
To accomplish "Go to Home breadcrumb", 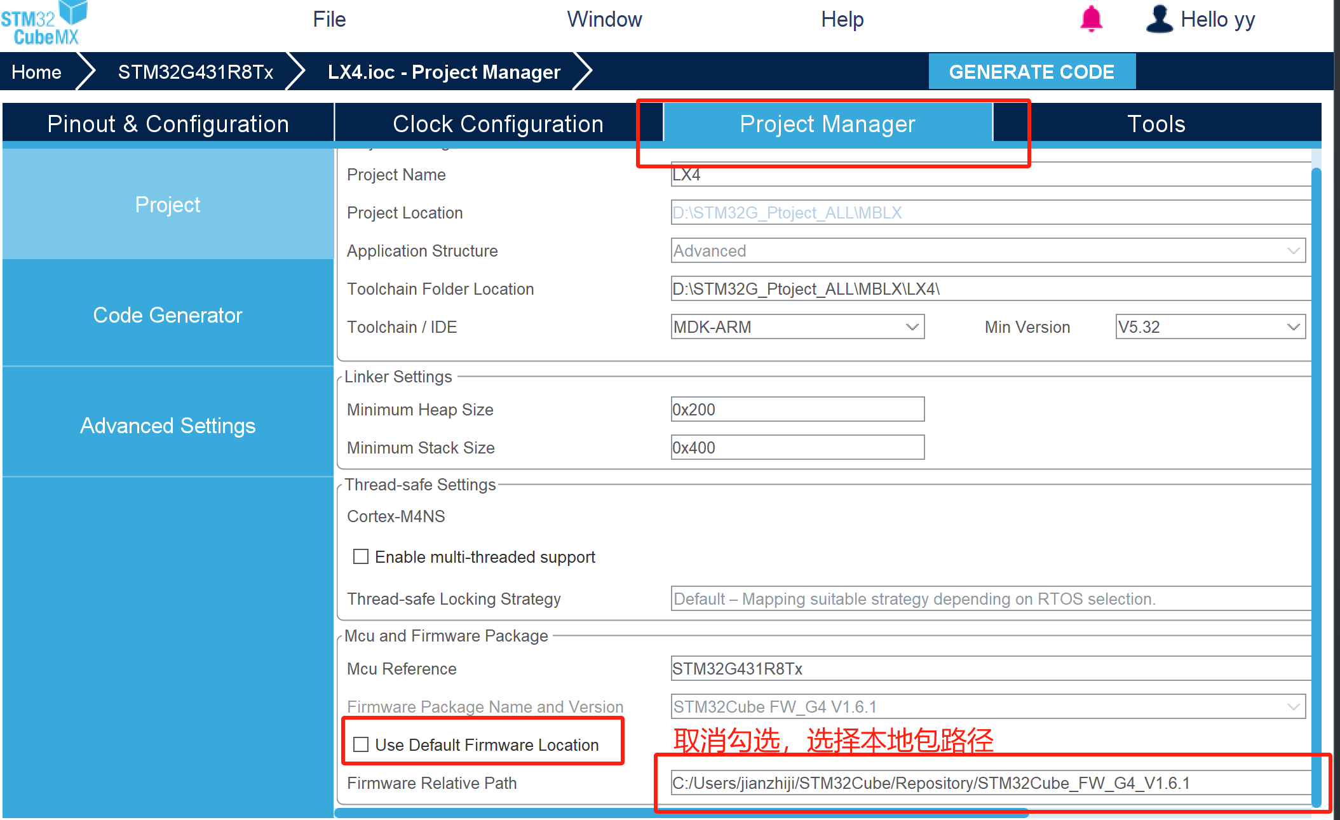I will click(36, 72).
